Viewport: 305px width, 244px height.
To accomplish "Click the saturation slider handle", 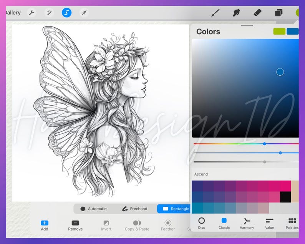I will coord(280,153).
